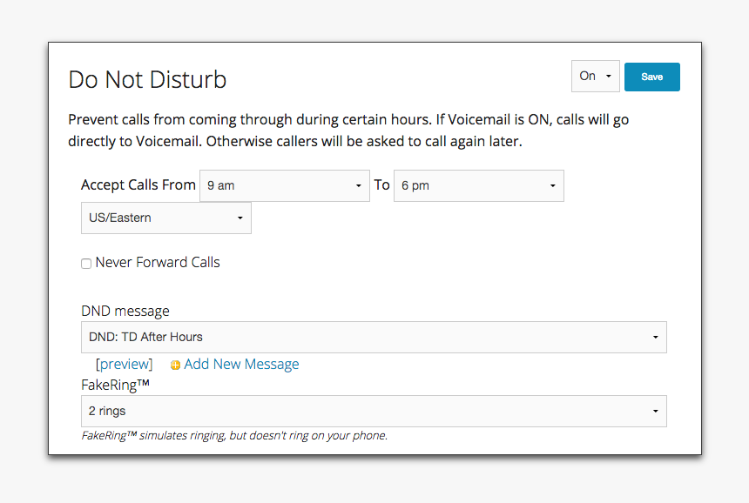Tick the Never Forward Calls checkbox
The image size is (749, 503).
(86, 264)
